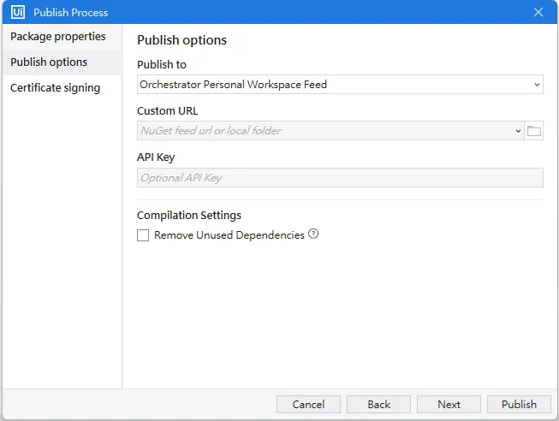Viewport: 559px width, 421px height.
Task: Go to the Certificate signing section
Action: (55, 88)
